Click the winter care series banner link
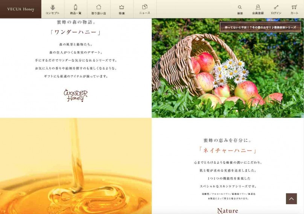 click(x=260, y=27)
